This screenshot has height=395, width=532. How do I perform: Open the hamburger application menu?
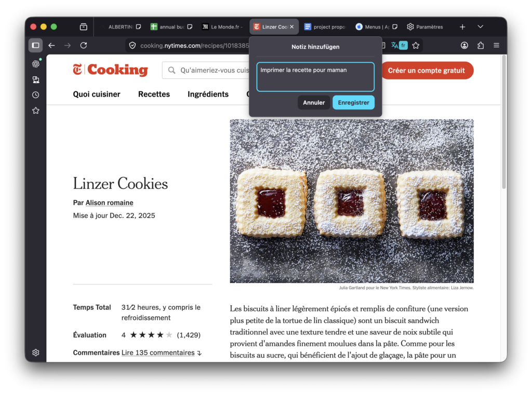point(496,46)
